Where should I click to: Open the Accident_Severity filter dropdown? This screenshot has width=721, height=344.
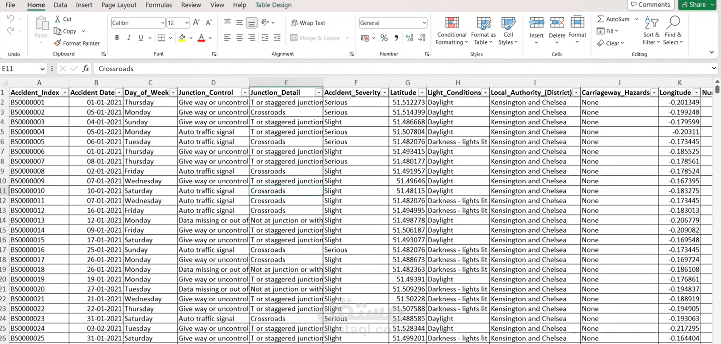pyautogui.click(x=385, y=93)
